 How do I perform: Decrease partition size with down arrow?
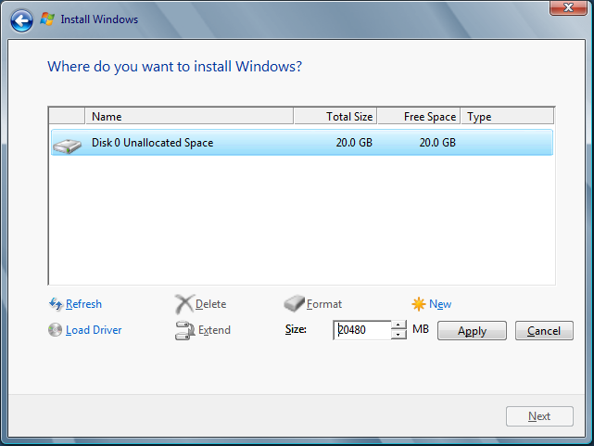click(x=398, y=335)
